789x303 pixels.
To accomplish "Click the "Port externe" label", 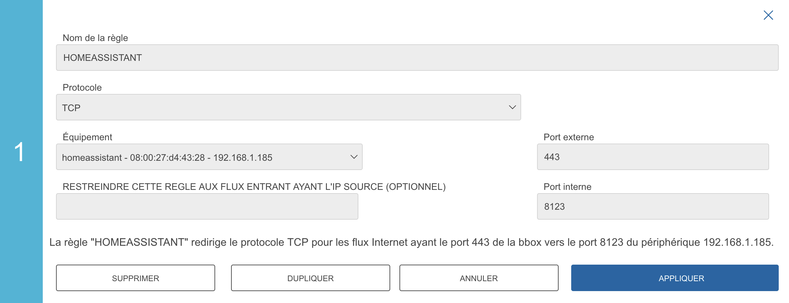I will (569, 137).
